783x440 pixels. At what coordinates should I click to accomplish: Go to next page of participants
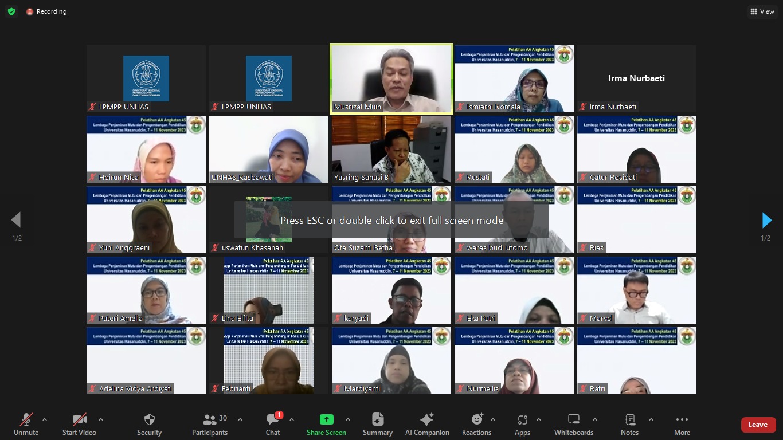pos(766,221)
